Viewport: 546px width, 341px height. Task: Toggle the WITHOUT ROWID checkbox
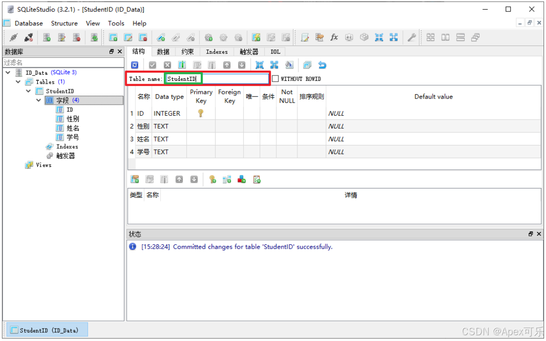point(275,79)
